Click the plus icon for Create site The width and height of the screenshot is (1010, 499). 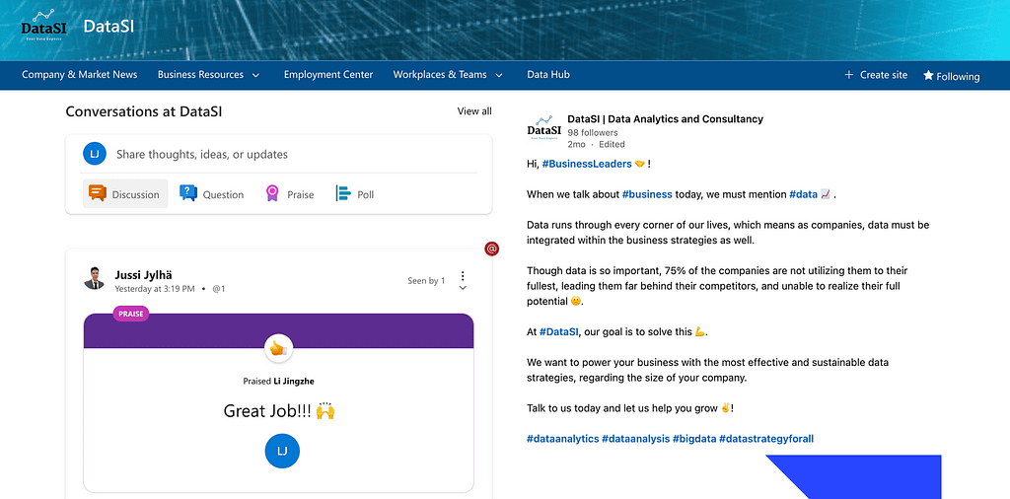click(849, 75)
